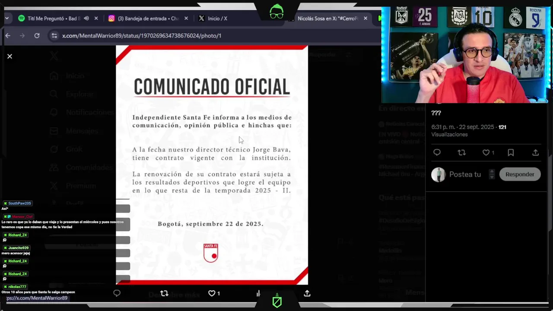Image resolution: width=553 pixels, height=311 pixels.
Task: Click nikolas777 username in chat
Action: coord(17,287)
